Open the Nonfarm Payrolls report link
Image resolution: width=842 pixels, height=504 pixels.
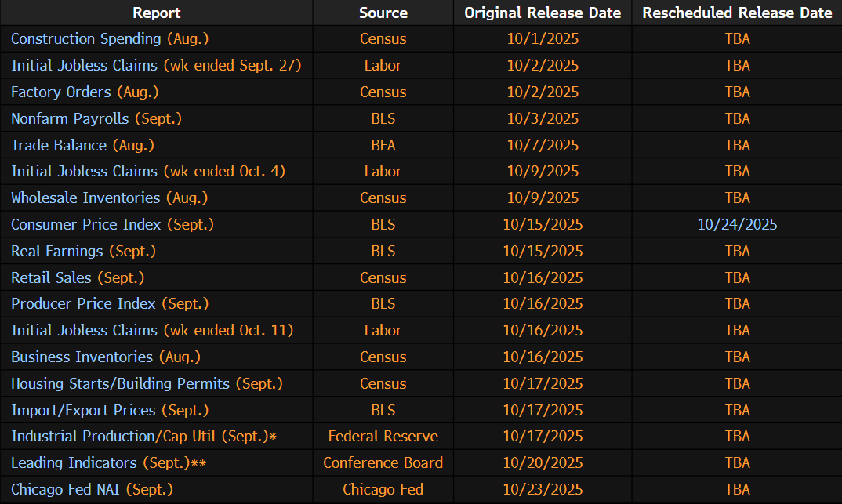click(70, 118)
